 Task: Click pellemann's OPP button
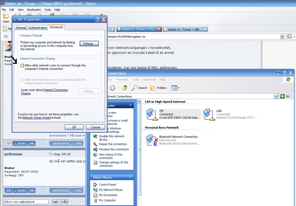click(77, 191)
